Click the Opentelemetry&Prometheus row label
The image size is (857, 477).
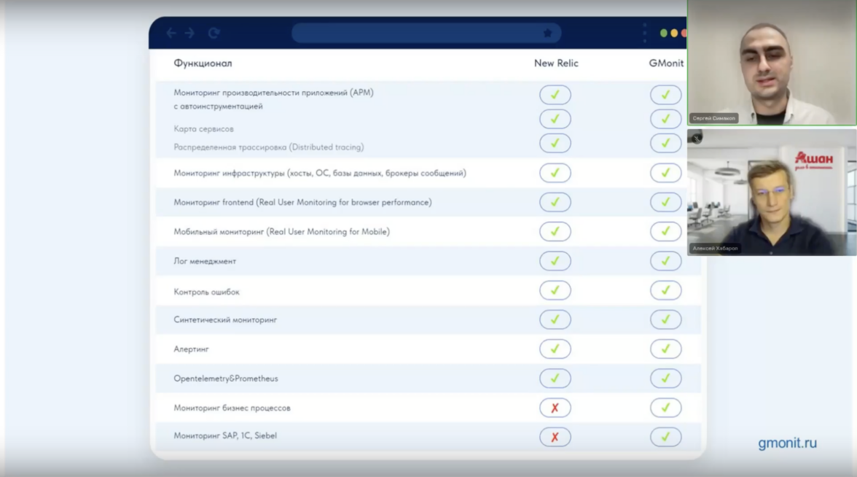[225, 379]
